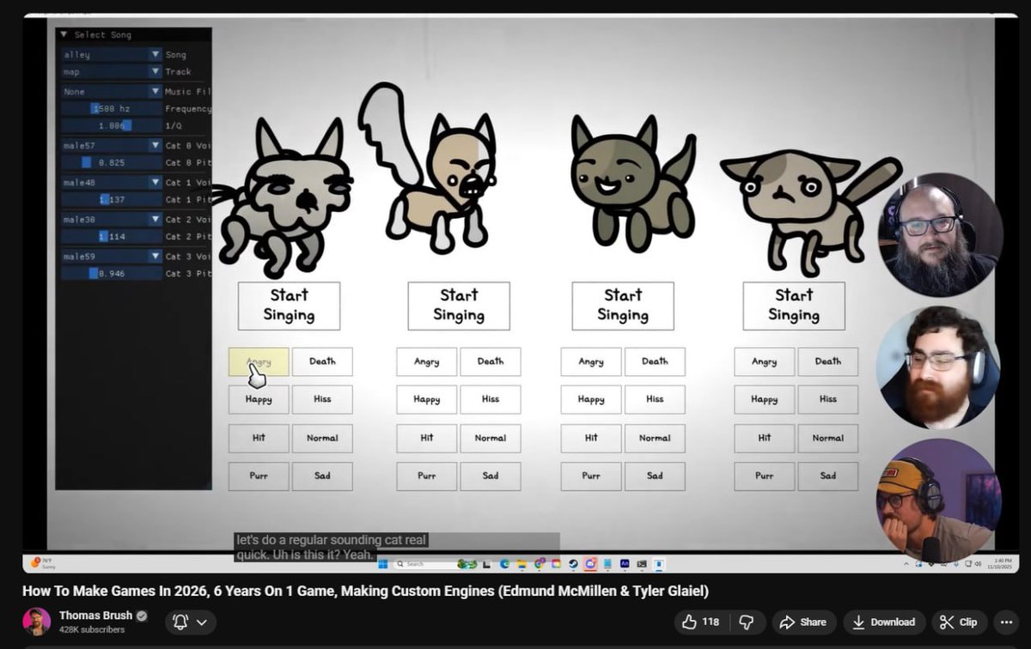Open the three-dot more actions menu
Image resolution: width=1031 pixels, height=649 pixels.
pos(1004,622)
